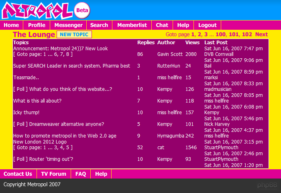Screen dimensions: 281x193
Task: Click the Last Post column header
Action: tap(216, 43)
